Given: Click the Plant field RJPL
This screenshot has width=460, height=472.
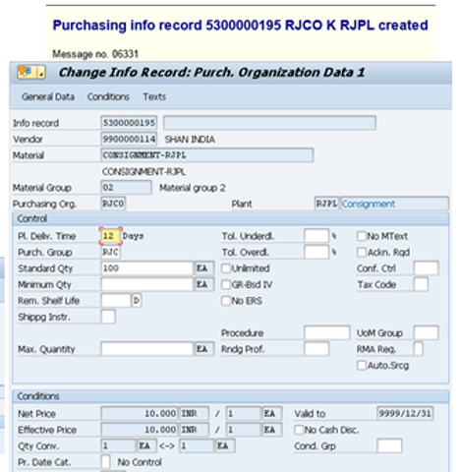Looking at the screenshot, I should (326, 204).
